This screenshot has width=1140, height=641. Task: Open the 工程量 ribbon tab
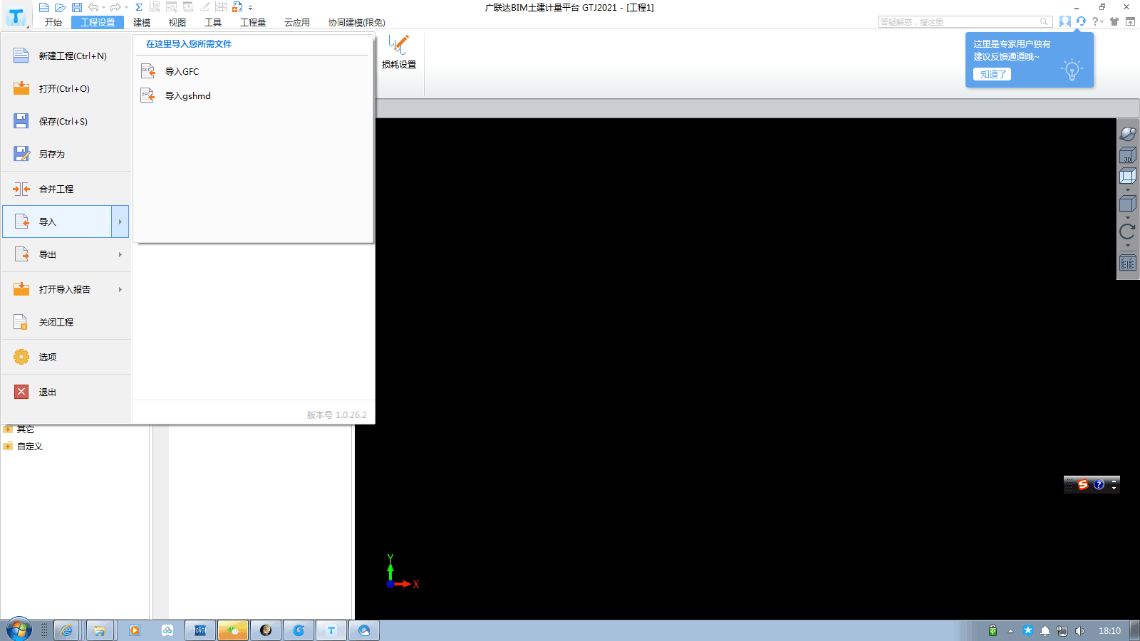(253, 22)
